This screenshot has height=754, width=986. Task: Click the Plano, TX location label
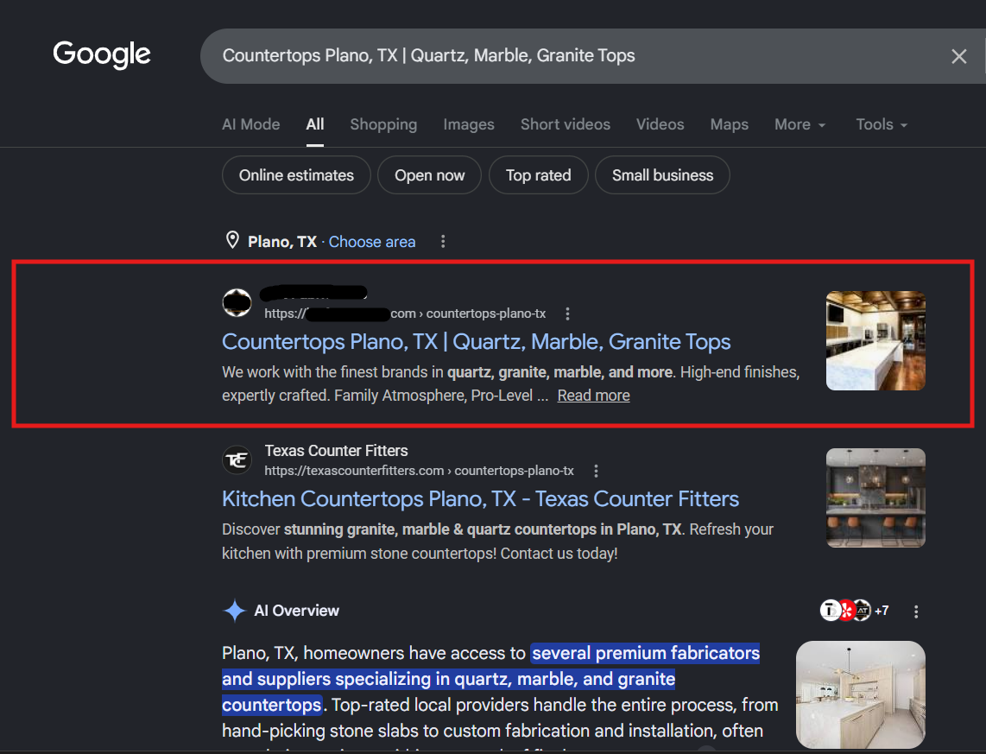click(x=282, y=242)
